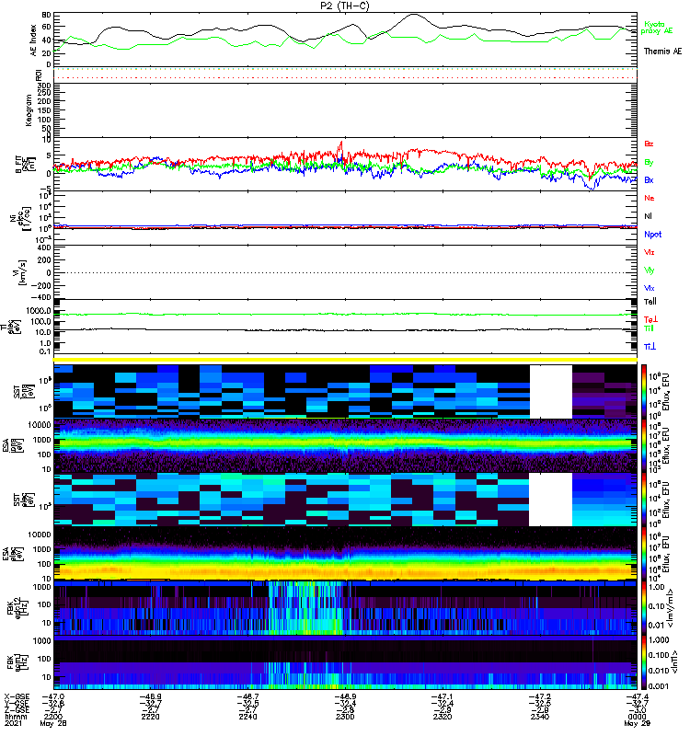Click the 2200 time tick label
690x736 pixels.
(x=52, y=717)
